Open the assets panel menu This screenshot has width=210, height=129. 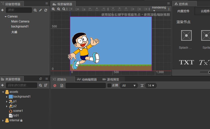coord(47,79)
